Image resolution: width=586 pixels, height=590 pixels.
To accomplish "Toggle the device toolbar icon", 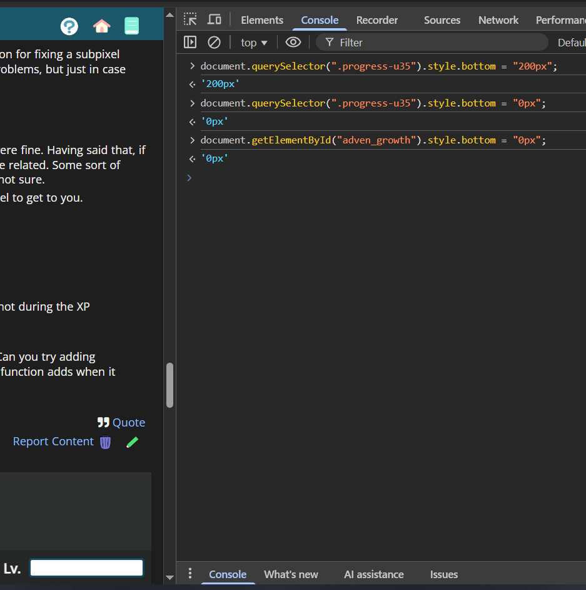I will 215,19.
